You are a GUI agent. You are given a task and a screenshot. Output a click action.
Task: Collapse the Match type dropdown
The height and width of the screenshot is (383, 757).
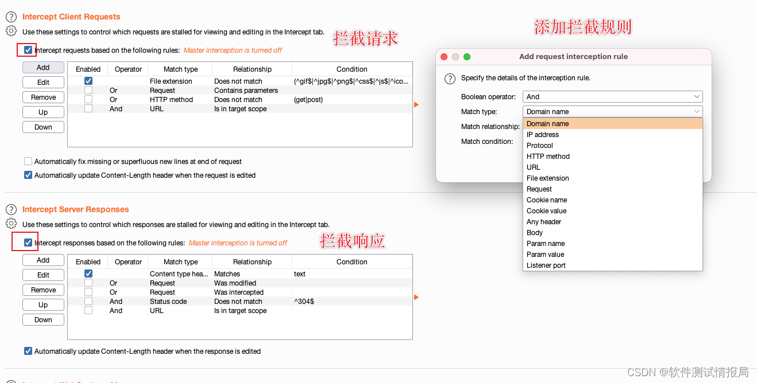click(x=613, y=112)
